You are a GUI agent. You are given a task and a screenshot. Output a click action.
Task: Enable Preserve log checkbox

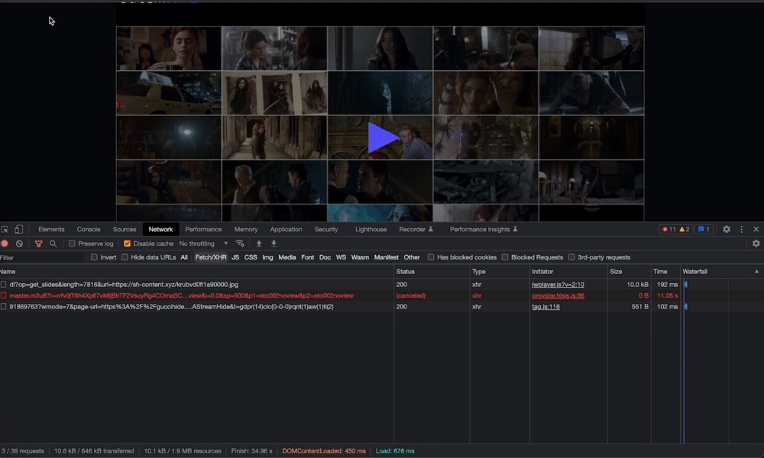coord(72,244)
